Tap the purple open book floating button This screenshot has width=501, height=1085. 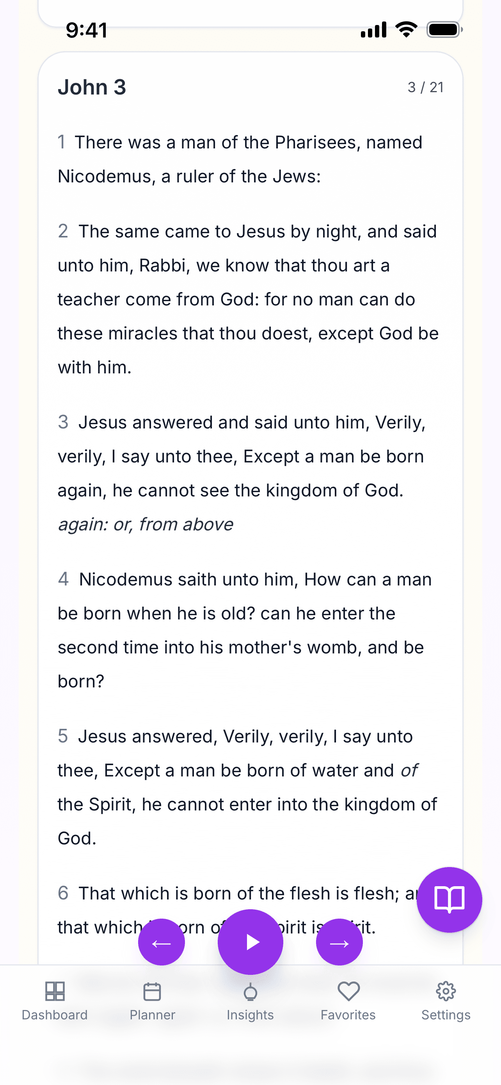pos(449,899)
